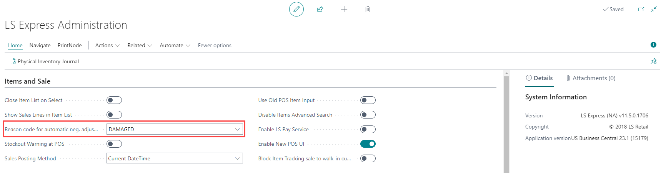Click the green information circle icon

[653, 45]
